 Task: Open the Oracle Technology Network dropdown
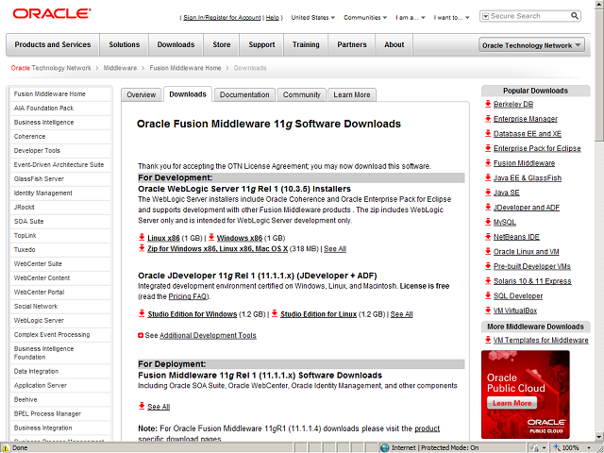click(531, 45)
